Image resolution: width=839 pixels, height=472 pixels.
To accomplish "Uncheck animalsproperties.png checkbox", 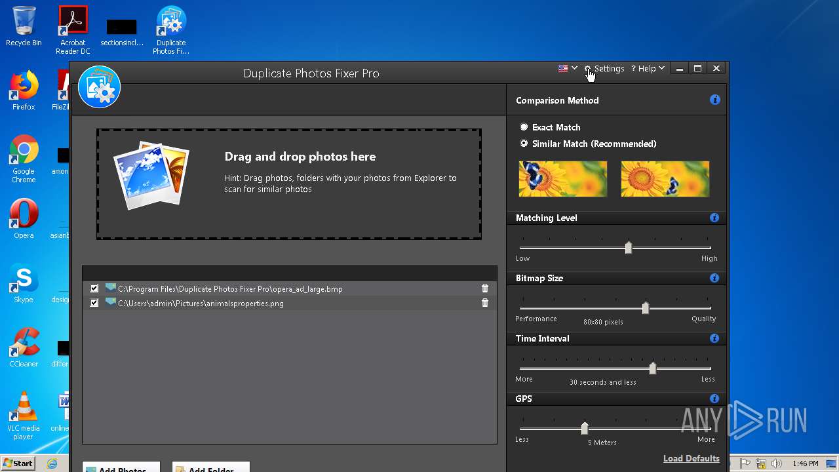I will (94, 303).
